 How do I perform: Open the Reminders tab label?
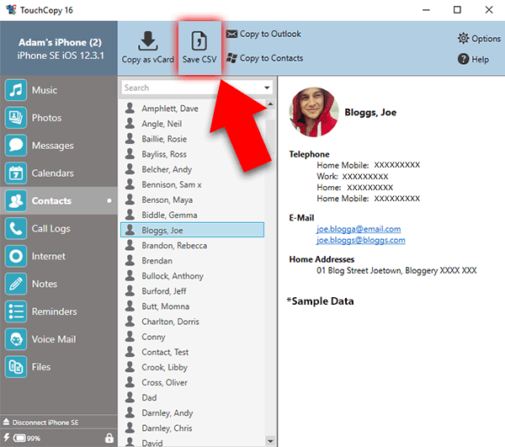pos(55,311)
